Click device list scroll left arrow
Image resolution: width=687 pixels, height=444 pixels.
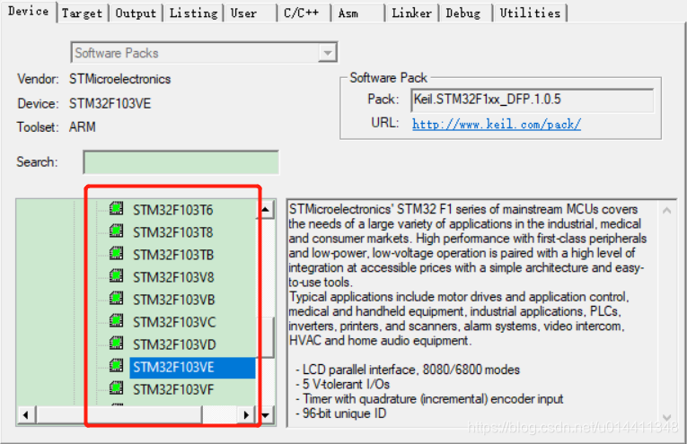26,415
